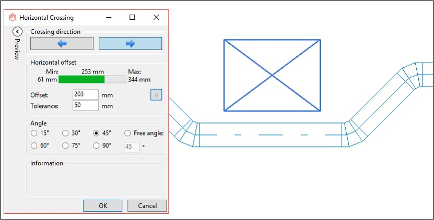Screen dimensions: 434x220
Task: Maximize the Horizontal Crossing dialog
Action: [132, 17]
